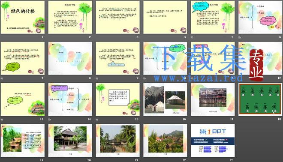Image resolution: width=283 pixels, height=162 pixels.
Task: Select slide 17 with the stilt house photo
Action: pos(213,99)
